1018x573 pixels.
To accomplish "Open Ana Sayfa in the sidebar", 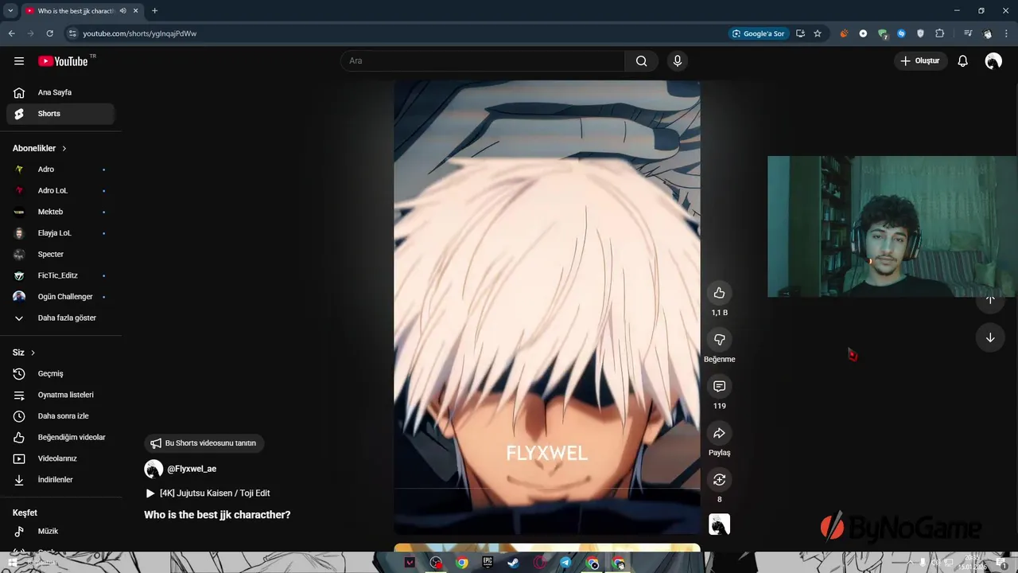I will 60,92.
